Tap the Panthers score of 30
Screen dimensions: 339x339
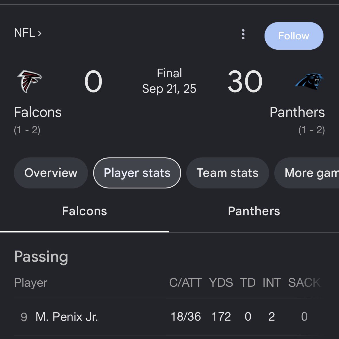245,82
